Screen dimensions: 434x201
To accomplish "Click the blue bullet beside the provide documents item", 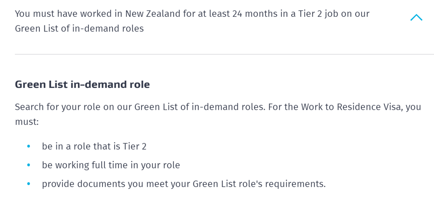I will (x=29, y=184).
